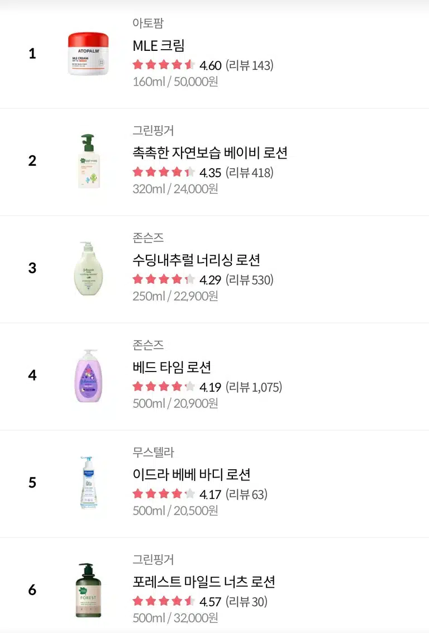Open the dark green Forest lotion bottle image
Viewport: 429px width, 633px height.
[88, 590]
